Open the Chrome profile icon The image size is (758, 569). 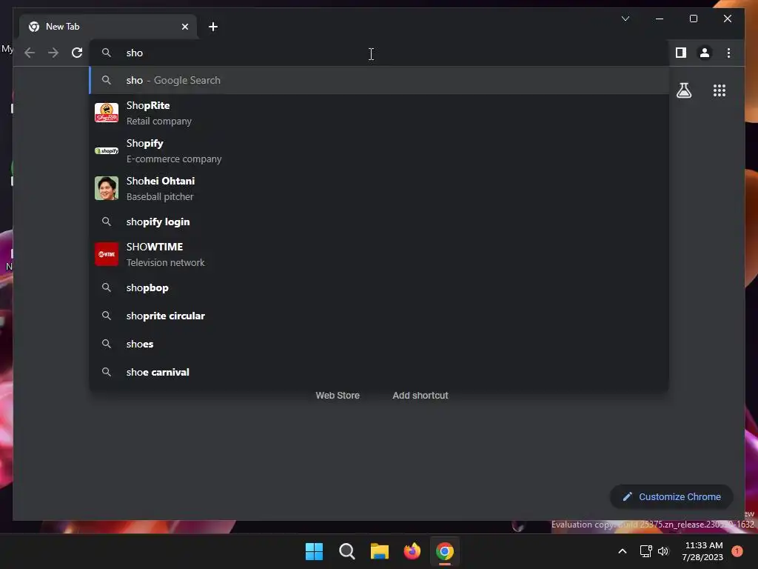coord(705,53)
